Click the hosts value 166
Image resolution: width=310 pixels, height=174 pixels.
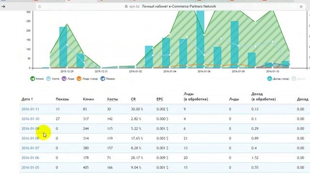point(110,168)
